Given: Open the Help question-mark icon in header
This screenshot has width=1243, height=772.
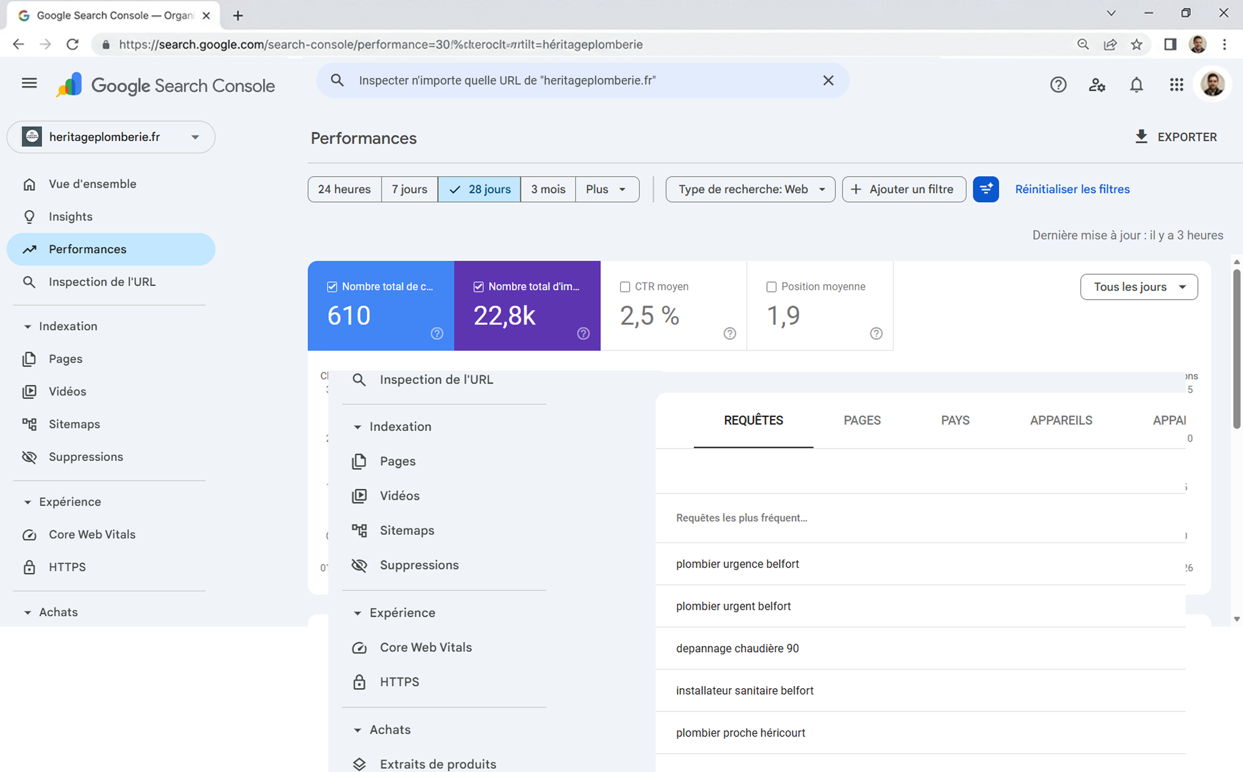Looking at the screenshot, I should [1058, 85].
